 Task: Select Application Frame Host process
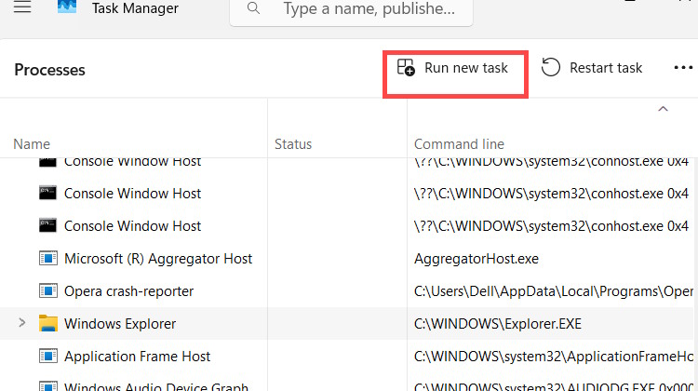tap(137, 357)
